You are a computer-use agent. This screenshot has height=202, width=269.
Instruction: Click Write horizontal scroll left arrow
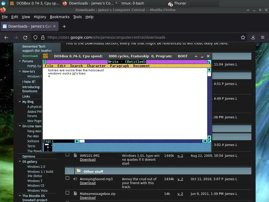tap(77, 141)
